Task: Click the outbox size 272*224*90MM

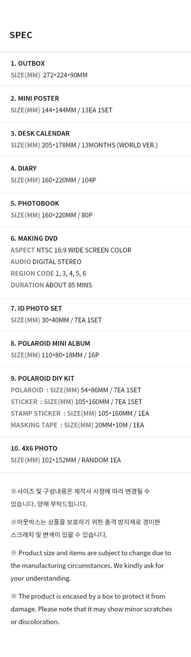Action: point(65,75)
